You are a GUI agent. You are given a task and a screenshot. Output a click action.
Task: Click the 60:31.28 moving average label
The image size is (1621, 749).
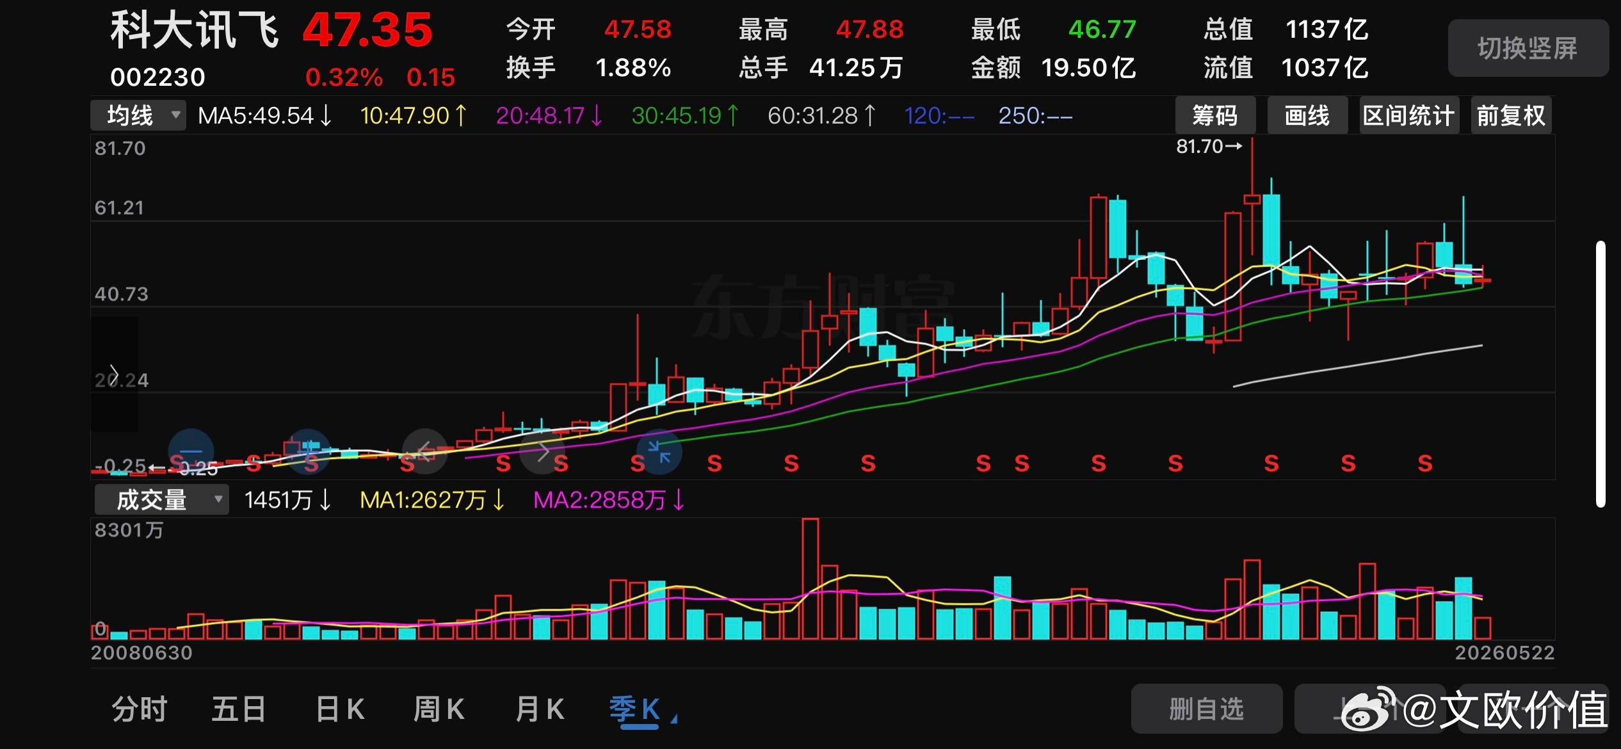(x=822, y=116)
